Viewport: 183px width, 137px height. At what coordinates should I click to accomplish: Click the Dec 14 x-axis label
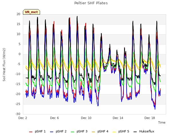click(118, 118)
